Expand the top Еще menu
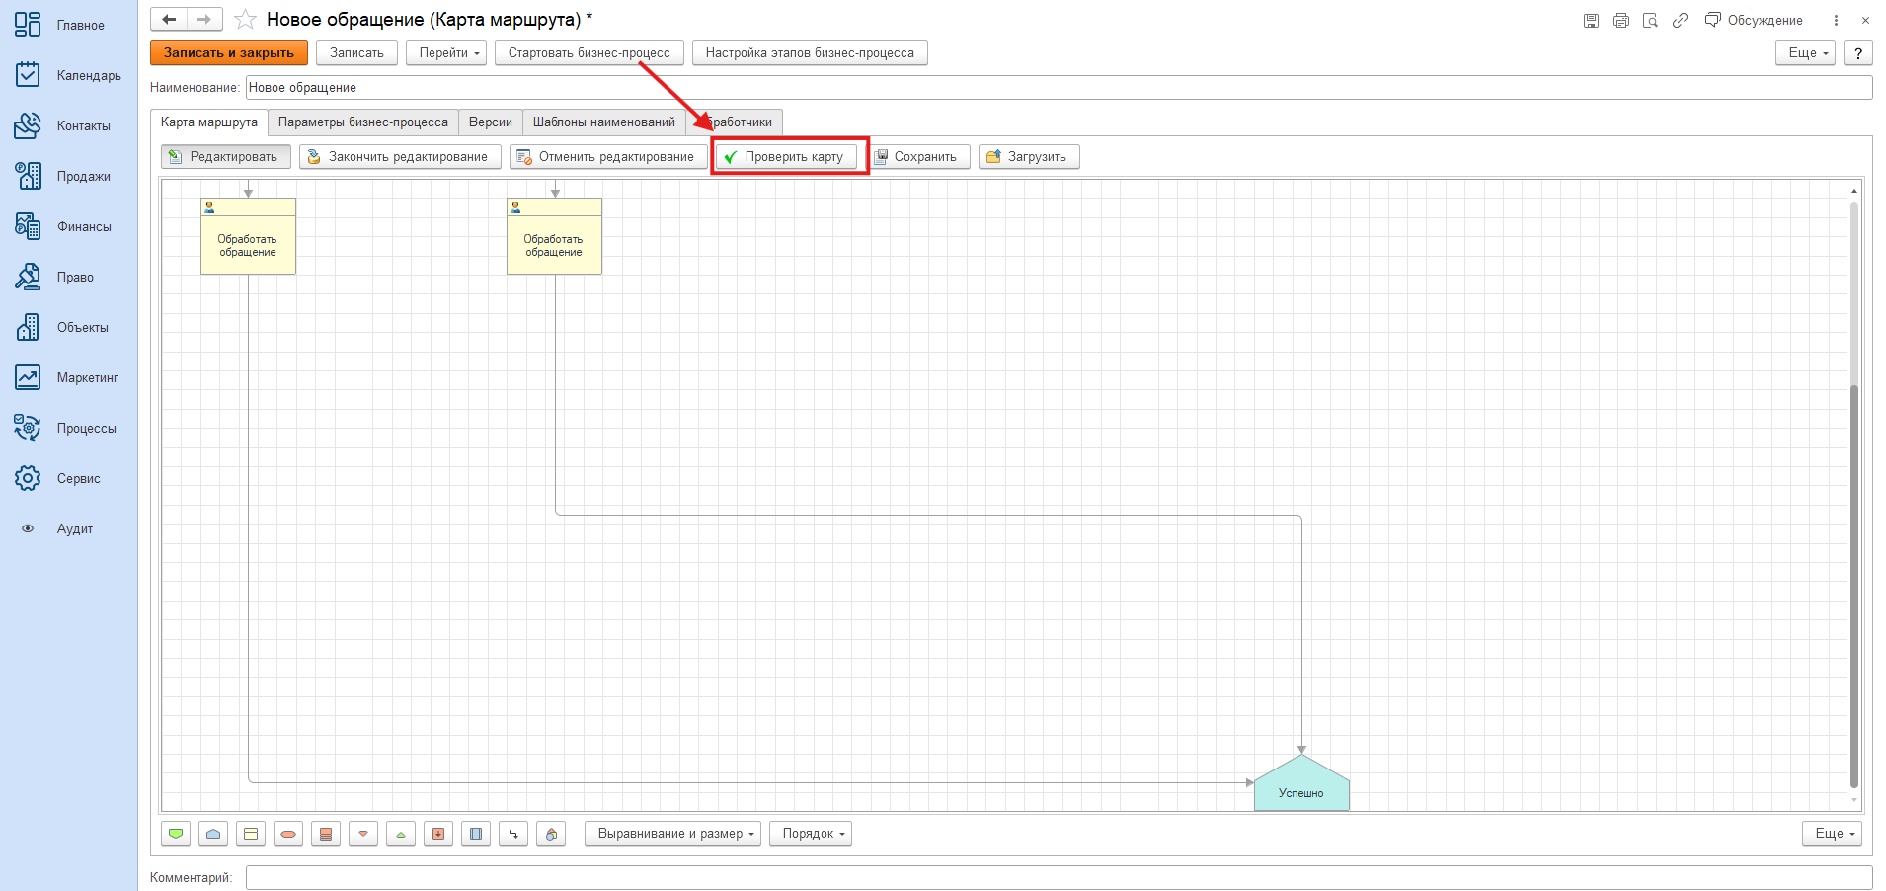This screenshot has height=891, width=1886. pos(1805,53)
